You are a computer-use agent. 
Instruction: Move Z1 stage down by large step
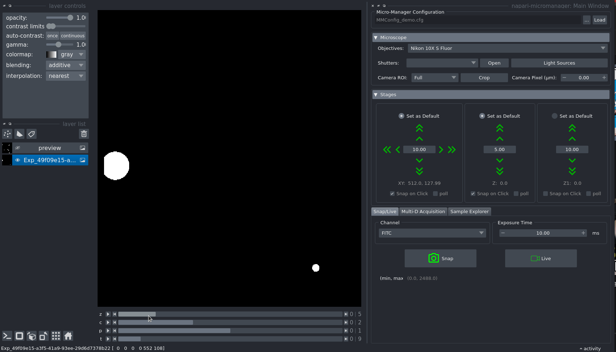572,171
